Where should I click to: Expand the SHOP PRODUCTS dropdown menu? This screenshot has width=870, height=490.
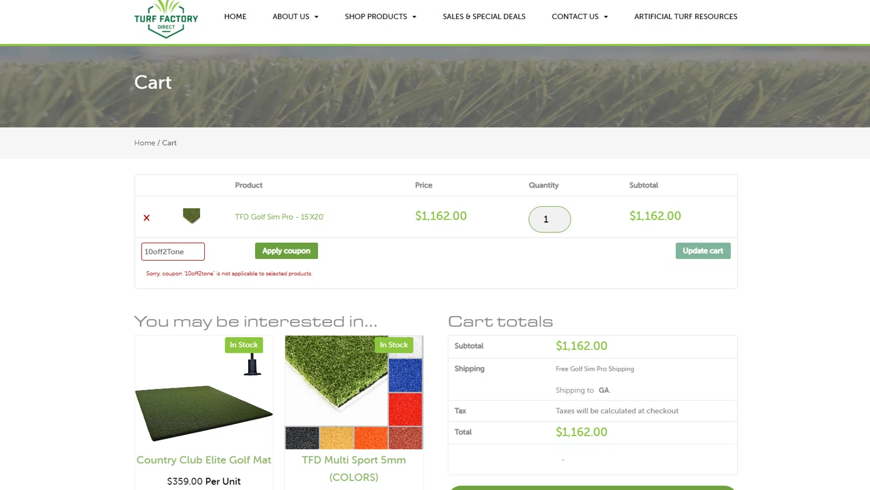380,17
